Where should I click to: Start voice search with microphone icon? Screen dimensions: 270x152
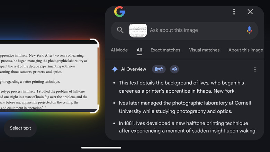[x=249, y=30]
